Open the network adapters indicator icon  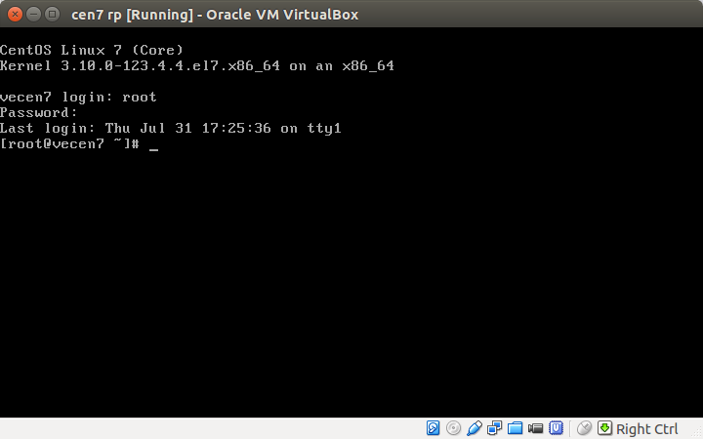point(495,428)
